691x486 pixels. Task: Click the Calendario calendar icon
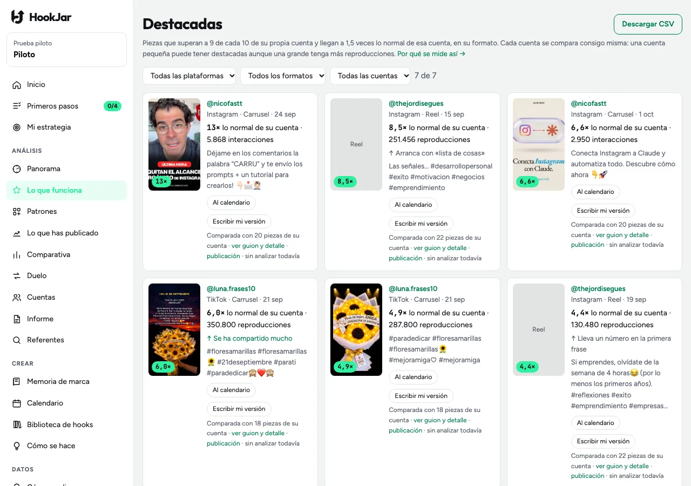pos(17,403)
